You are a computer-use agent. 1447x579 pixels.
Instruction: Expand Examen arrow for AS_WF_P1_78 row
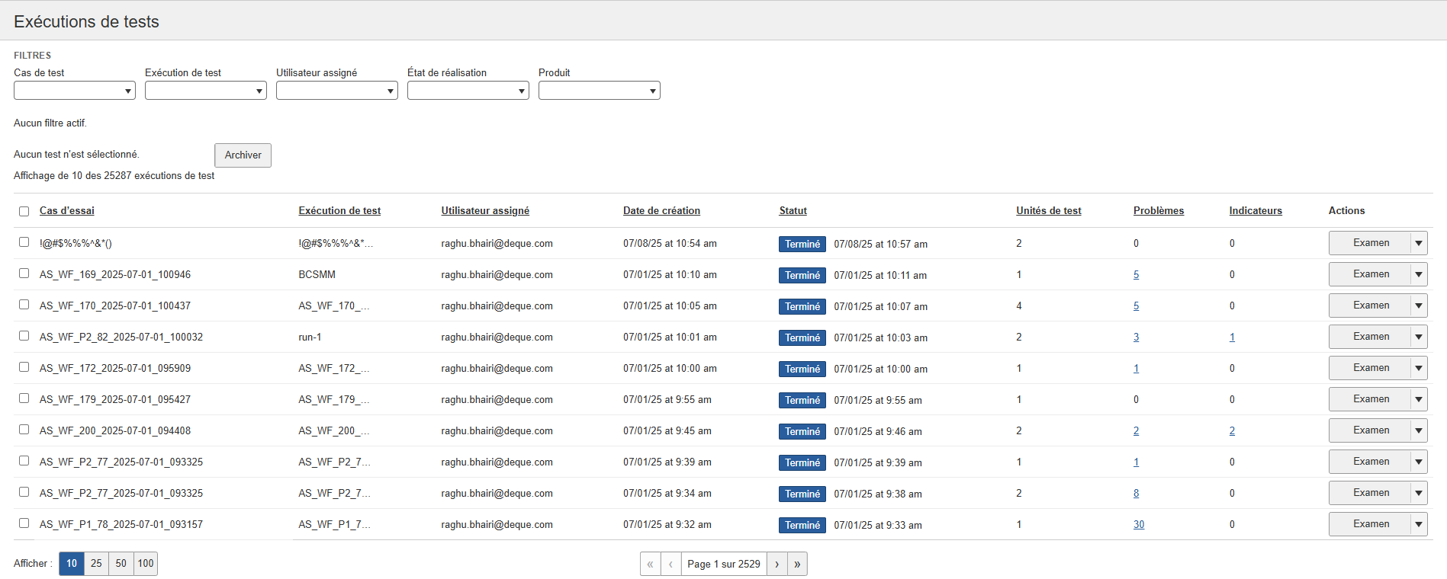[x=1419, y=524]
